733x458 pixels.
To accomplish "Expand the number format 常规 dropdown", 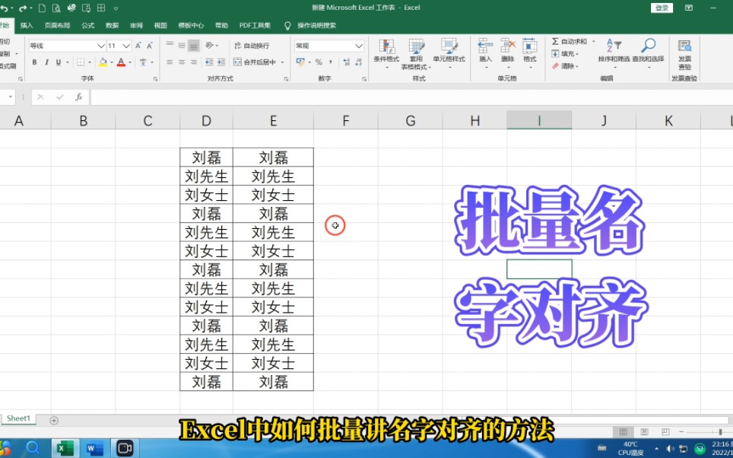I will 358,46.
